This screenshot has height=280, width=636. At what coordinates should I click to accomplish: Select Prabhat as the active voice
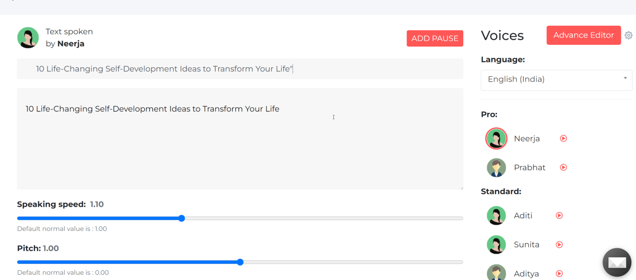(496, 167)
